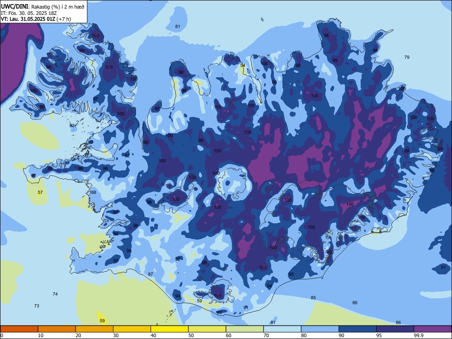Click the '30' color scale label

coord(116,335)
